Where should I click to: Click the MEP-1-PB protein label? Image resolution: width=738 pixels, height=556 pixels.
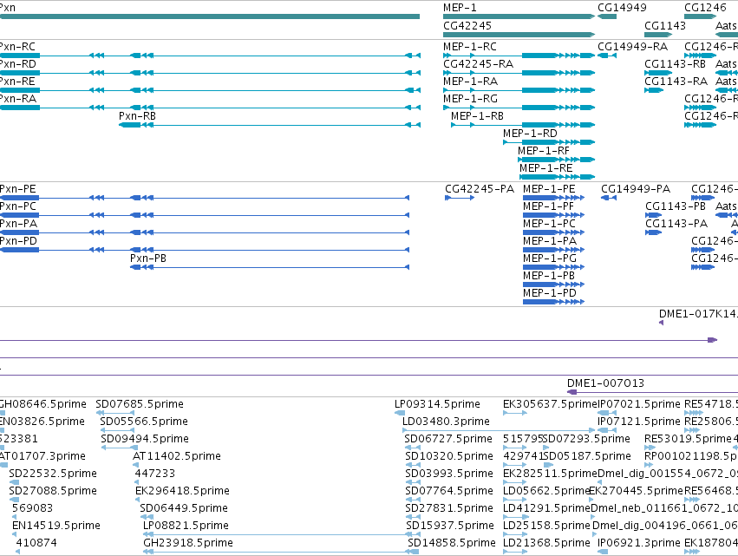coord(549,276)
